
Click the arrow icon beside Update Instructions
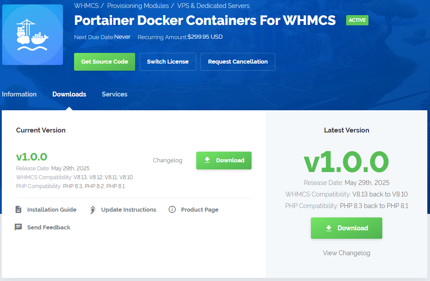pyautogui.click(x=93, y=210)
